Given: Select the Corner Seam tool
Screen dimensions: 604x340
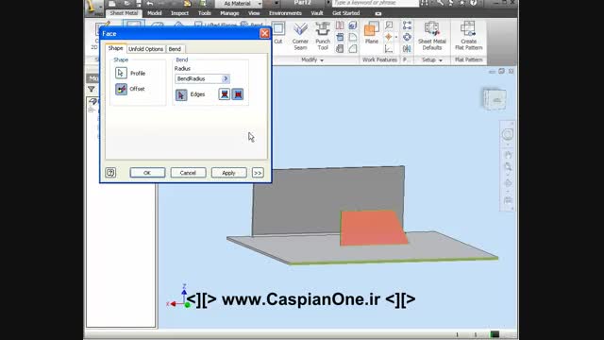Looking at the screenshot, I should pyautogui.click(x=300, y=36).
